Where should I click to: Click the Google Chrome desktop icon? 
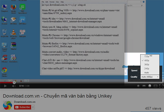[x=4, y=72]
